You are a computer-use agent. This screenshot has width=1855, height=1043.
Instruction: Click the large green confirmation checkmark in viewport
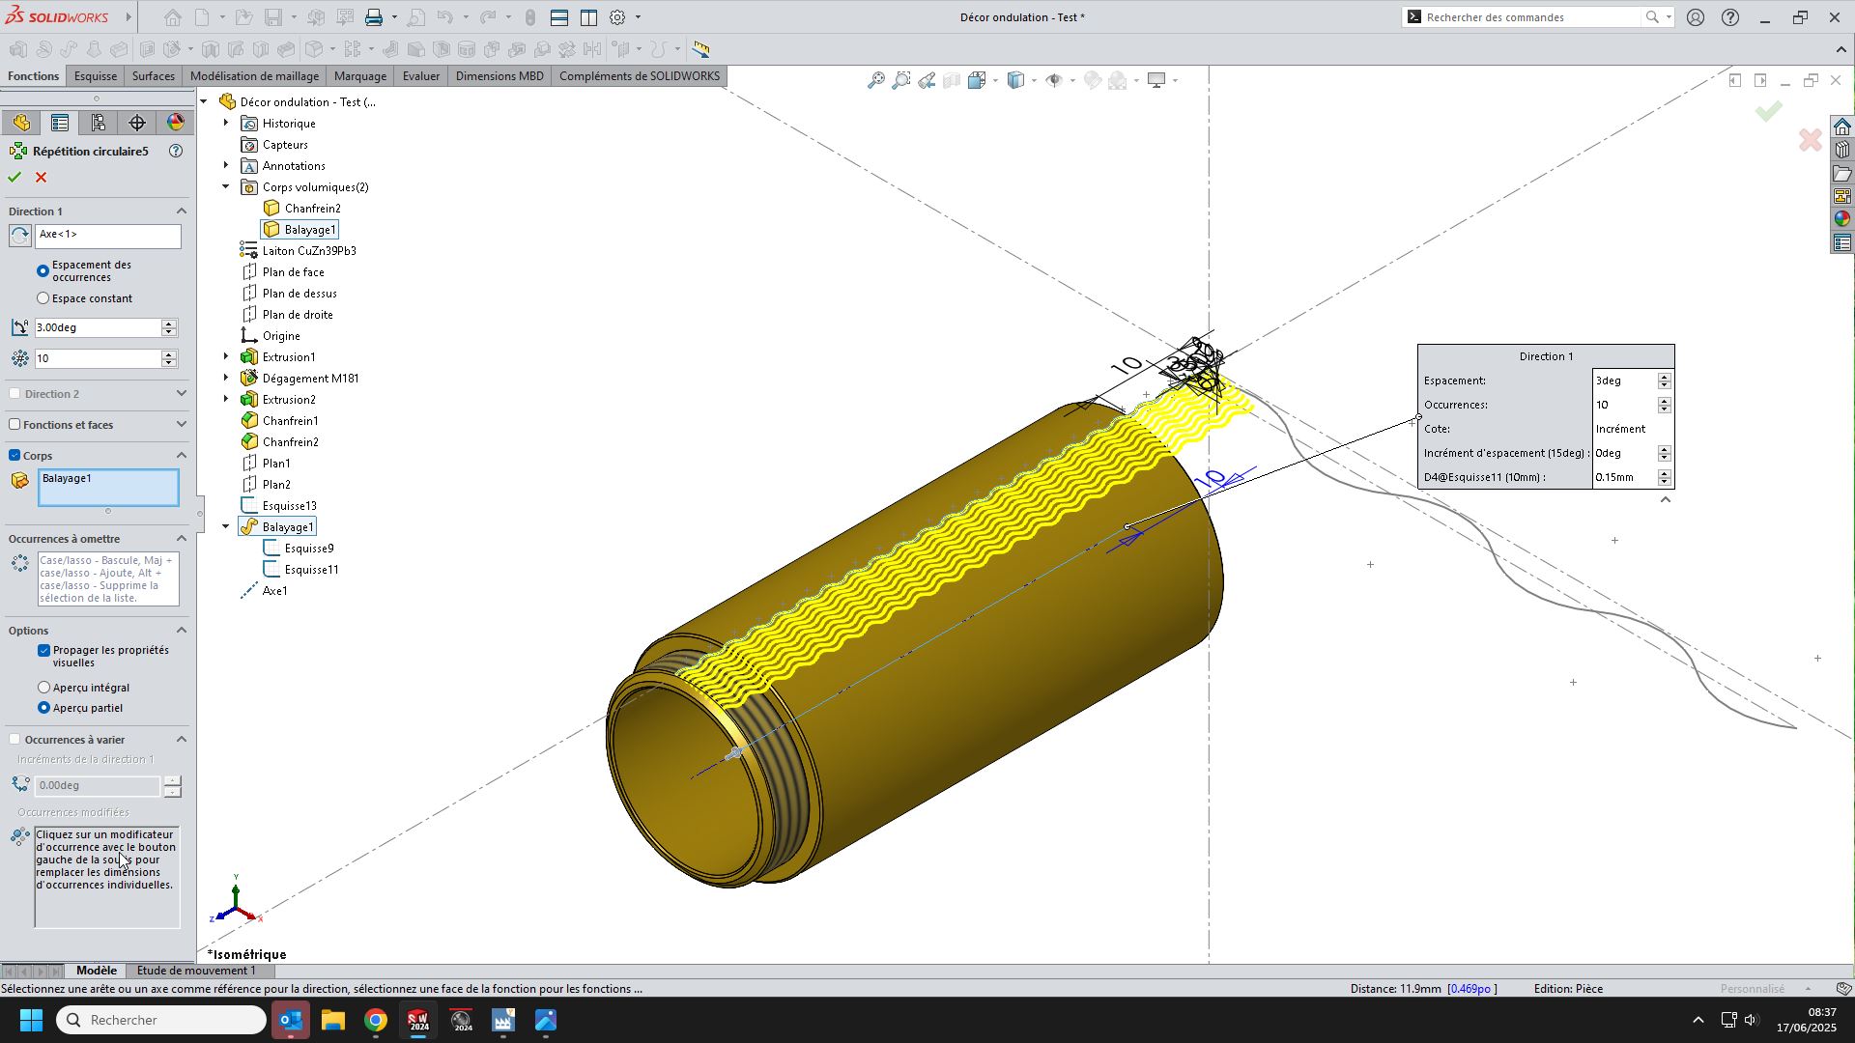click(1769, 111)
